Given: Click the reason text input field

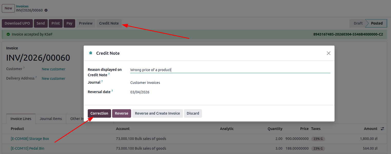Looking at the screenshot, I should coord(230,70).
